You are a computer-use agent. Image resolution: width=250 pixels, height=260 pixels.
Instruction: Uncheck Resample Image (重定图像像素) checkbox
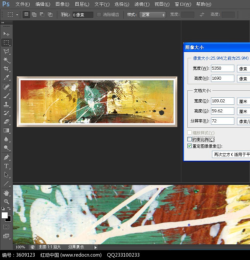(x=189, y=146)
